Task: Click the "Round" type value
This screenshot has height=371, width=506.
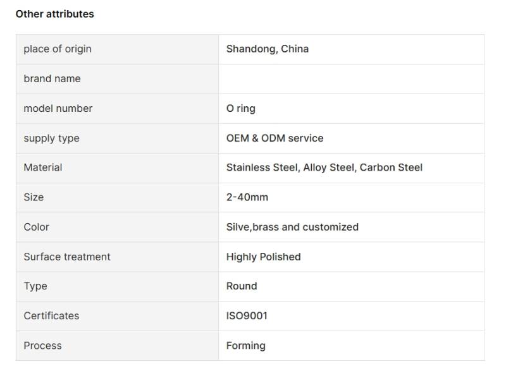Action: point(242,286)
